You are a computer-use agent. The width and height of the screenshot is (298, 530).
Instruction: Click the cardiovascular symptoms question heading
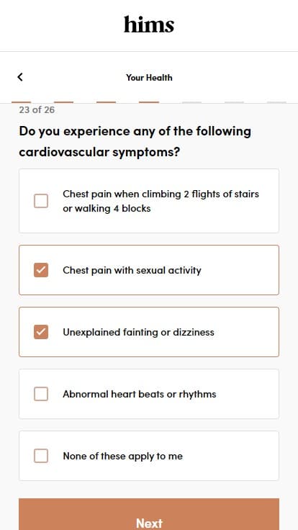(135, 141)
